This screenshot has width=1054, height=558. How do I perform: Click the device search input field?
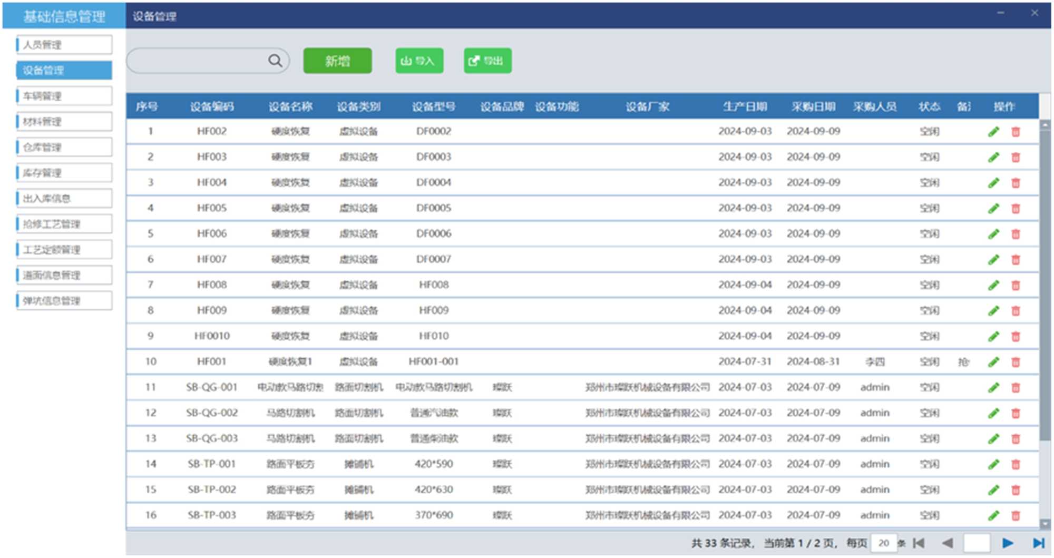point(198,61)
